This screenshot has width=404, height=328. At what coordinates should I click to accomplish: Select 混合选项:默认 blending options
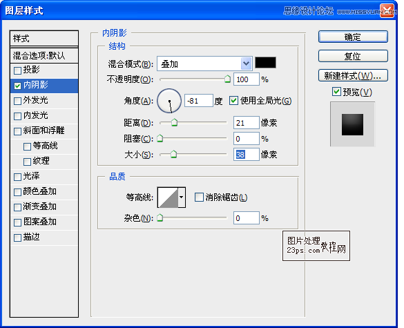coord(44,55)
